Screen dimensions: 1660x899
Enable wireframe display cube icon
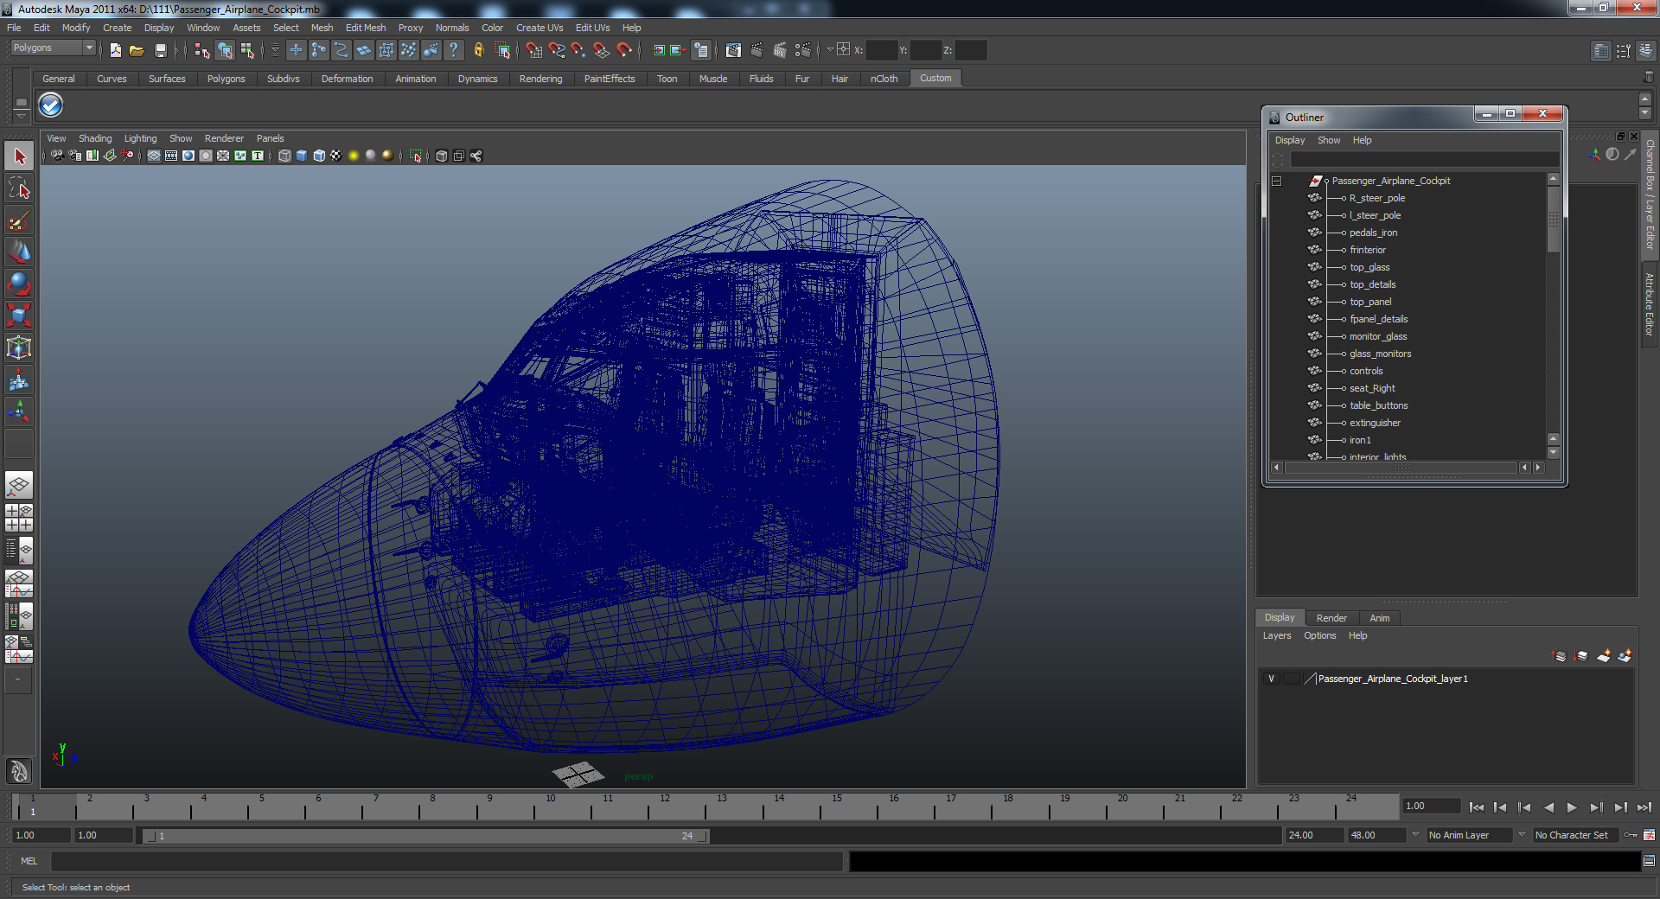pyautogui.click(x=284, y=156)
